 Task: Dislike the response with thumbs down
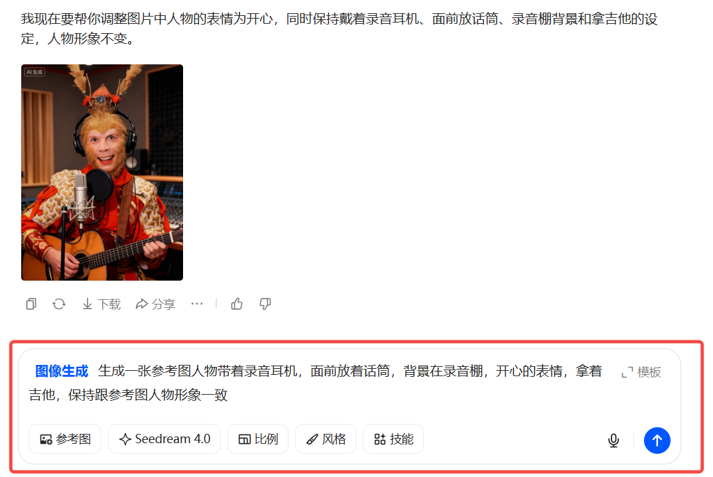(265, 304)
